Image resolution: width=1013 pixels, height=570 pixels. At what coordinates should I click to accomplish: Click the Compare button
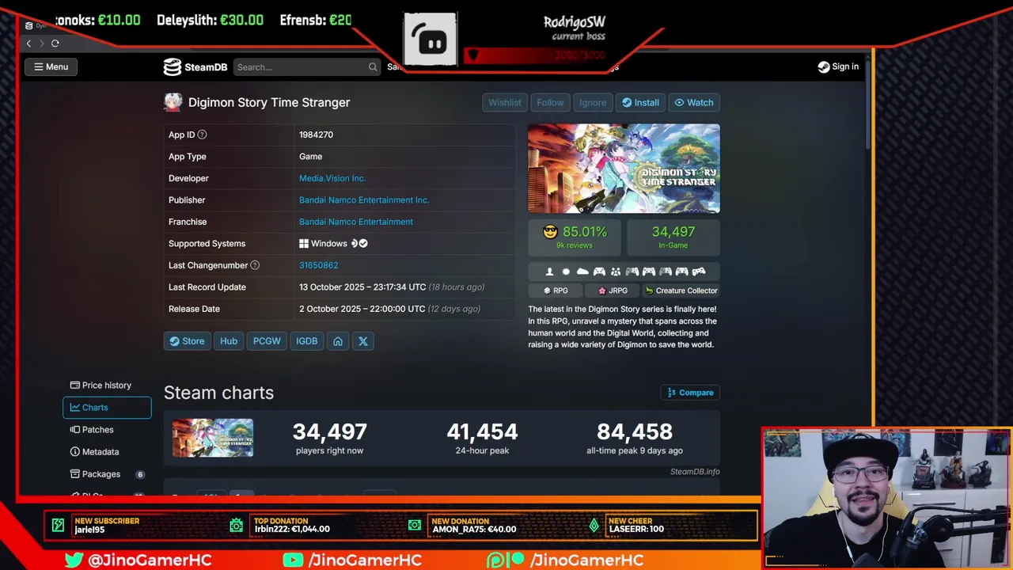[x=690, y=393]
